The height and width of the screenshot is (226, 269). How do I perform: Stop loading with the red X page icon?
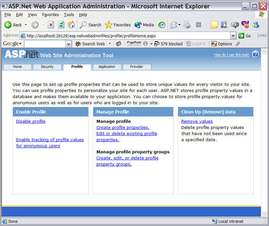[51, 25]
